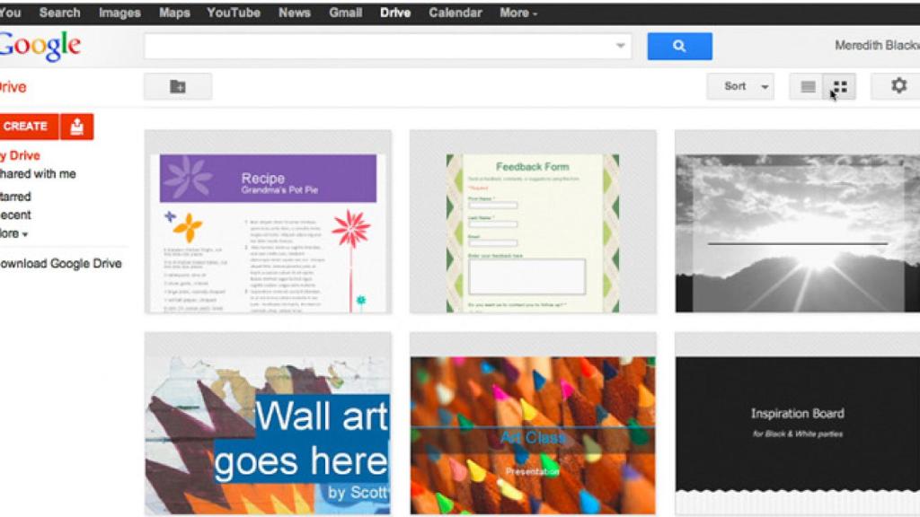Expand More in the sidebar

13,233
